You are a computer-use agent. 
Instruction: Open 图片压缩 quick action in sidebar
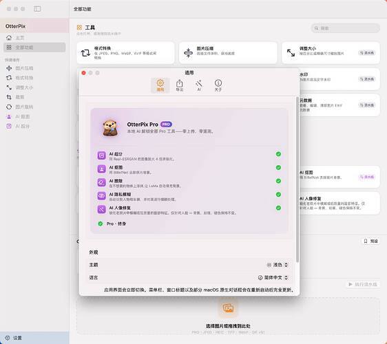[34, 68]
